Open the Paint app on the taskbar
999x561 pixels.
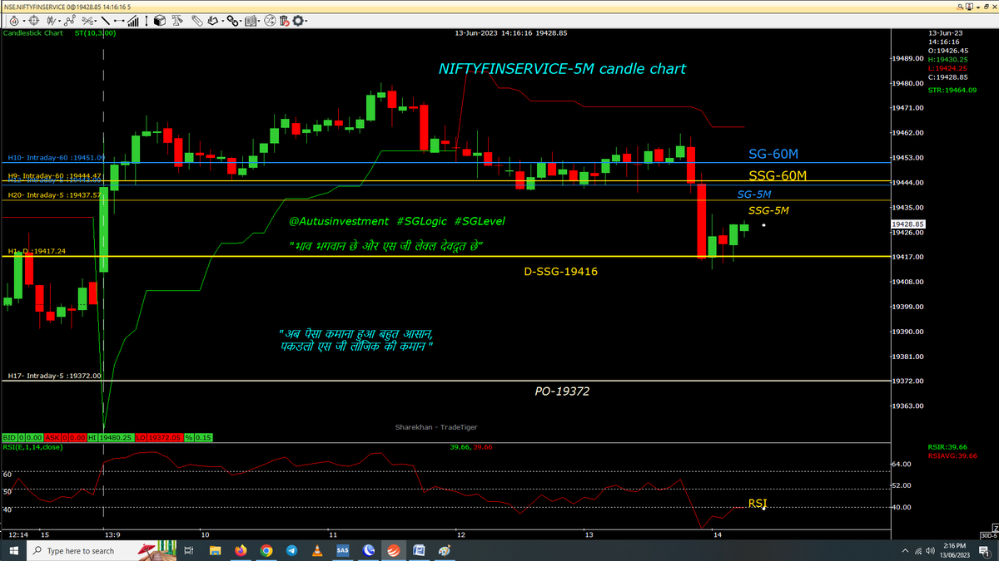(445, 550)
